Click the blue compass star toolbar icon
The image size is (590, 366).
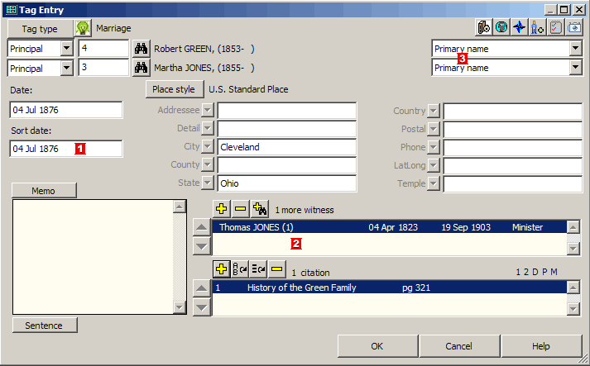point(520,27)
